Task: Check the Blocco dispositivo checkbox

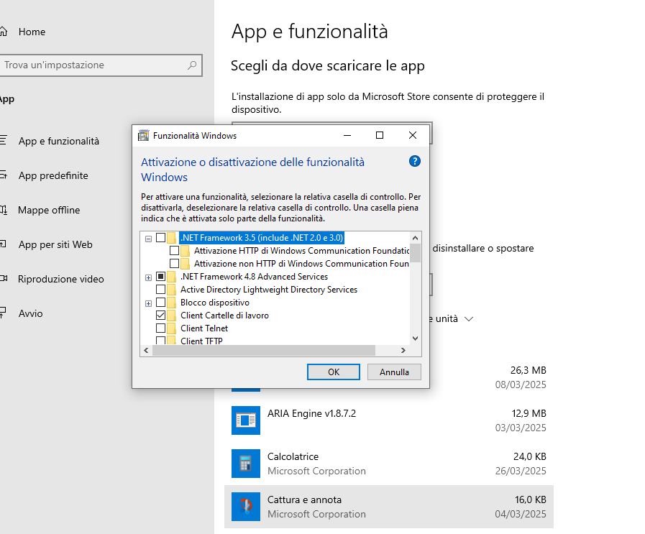Action: 161,302
